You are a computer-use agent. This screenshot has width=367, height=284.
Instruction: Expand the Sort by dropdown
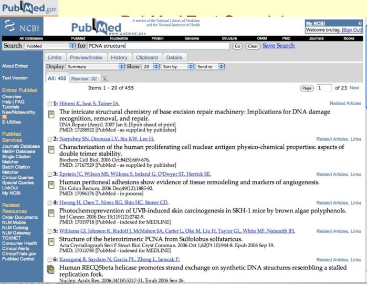coord(177,67)
